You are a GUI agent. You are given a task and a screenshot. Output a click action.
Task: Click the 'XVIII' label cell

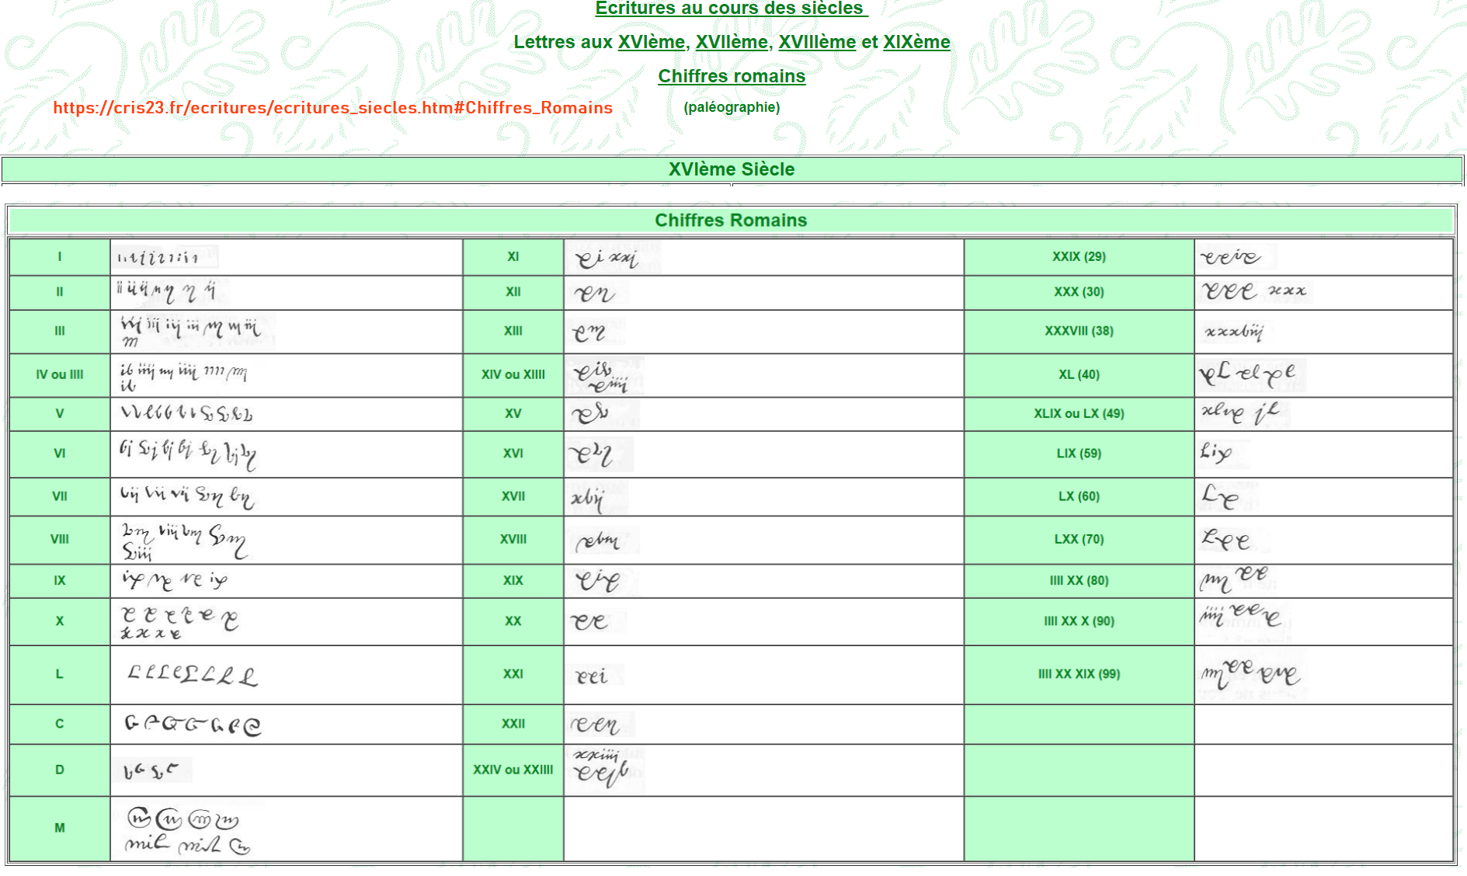513,540
